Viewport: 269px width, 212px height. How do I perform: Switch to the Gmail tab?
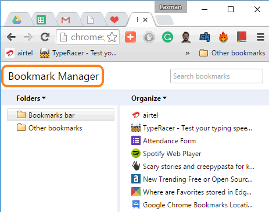[x=66, y=20]
